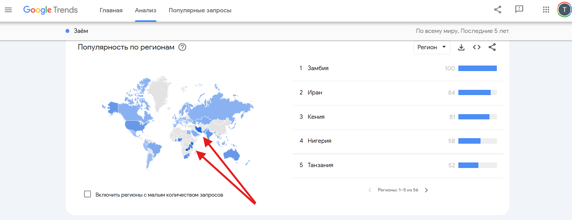Open the Google apps grid
The image size is (572, 220).
pyautogui.click(x=546, y=10)
